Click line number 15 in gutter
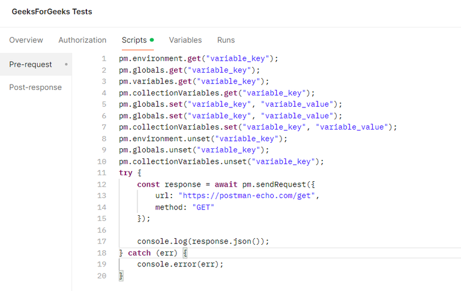This screenshot has height=291, width=461. tap(101, 218)
